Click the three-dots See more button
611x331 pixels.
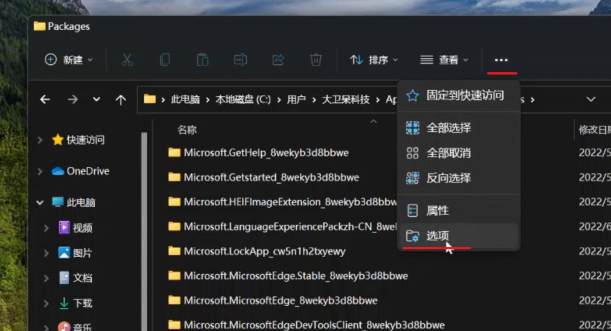[501, 60]
